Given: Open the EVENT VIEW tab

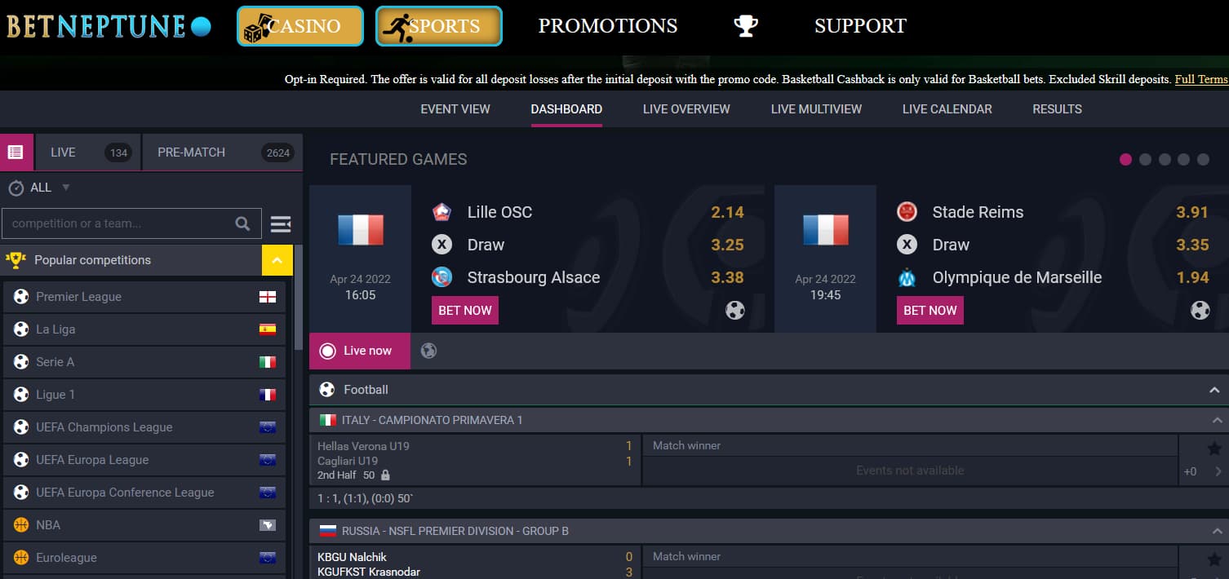Looking at the screenshot, I should [x=455, y=109].
